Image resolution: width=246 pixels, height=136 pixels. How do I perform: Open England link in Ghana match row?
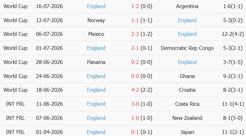96,76
